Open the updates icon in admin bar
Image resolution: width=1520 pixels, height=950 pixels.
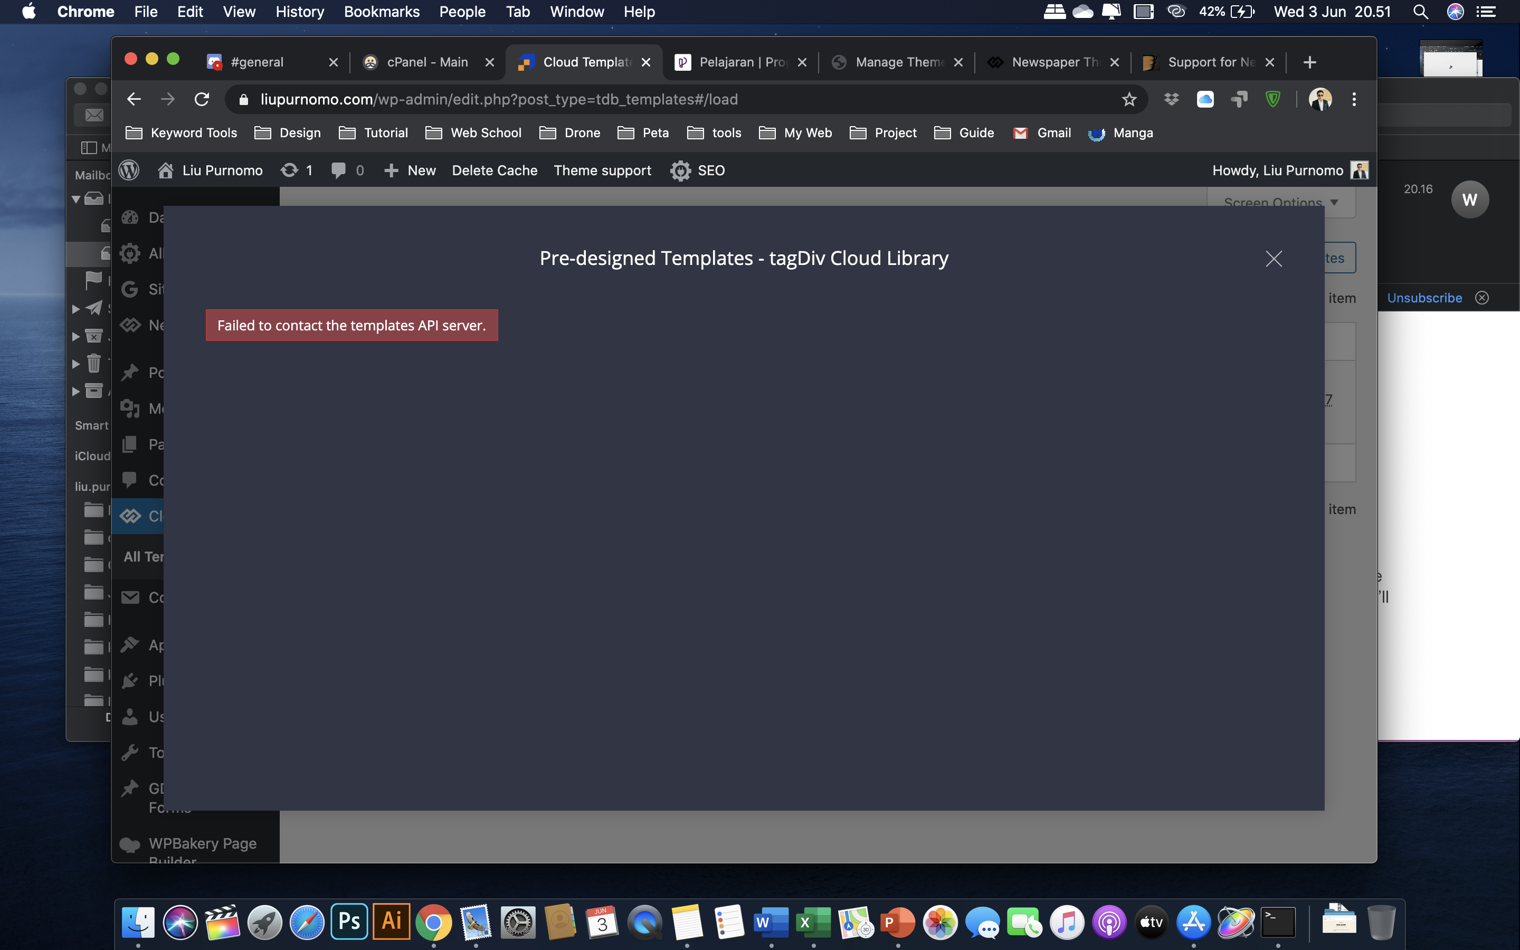pyautogui.click(x=297, y=170)
